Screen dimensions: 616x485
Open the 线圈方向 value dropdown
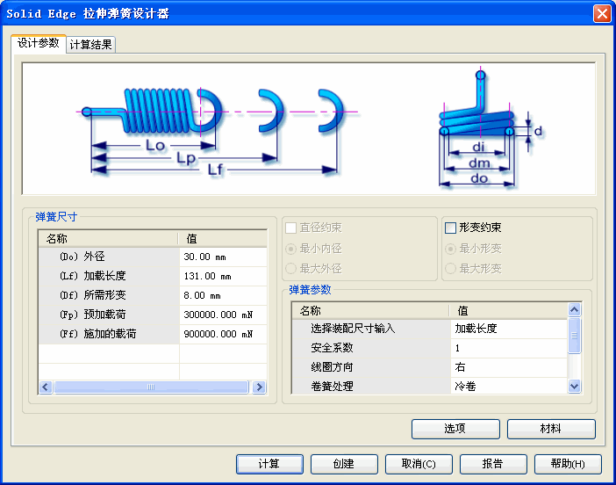[507, 367]
